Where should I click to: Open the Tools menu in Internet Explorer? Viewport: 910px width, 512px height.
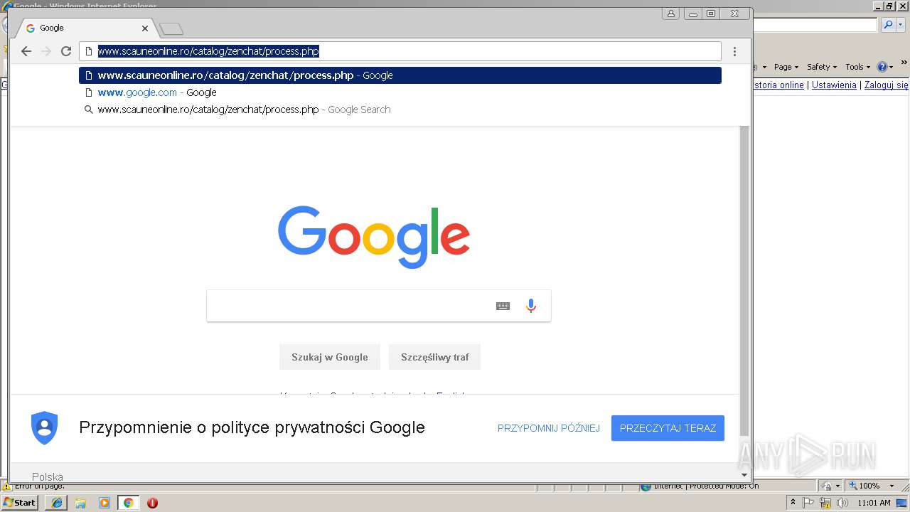(x=857, y=67)
